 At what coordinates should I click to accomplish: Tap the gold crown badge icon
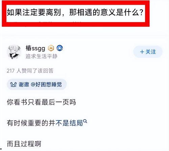click(x=51, y=48)
